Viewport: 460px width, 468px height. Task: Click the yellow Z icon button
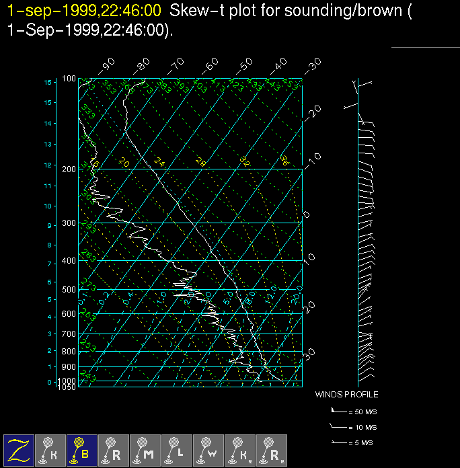(x=19, y=450)
